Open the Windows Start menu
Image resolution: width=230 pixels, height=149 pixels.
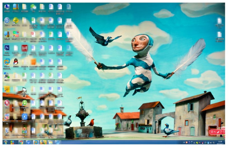click(6, 142)
